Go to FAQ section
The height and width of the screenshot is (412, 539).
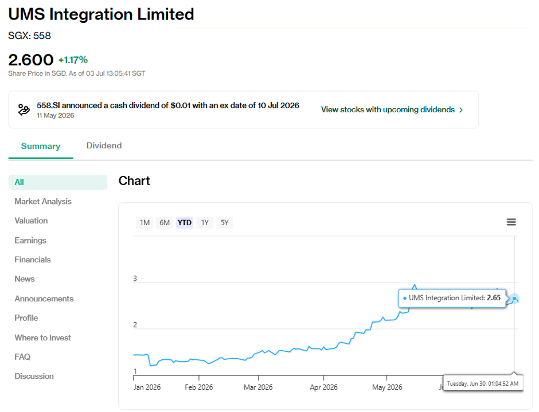tap(22, 357)
